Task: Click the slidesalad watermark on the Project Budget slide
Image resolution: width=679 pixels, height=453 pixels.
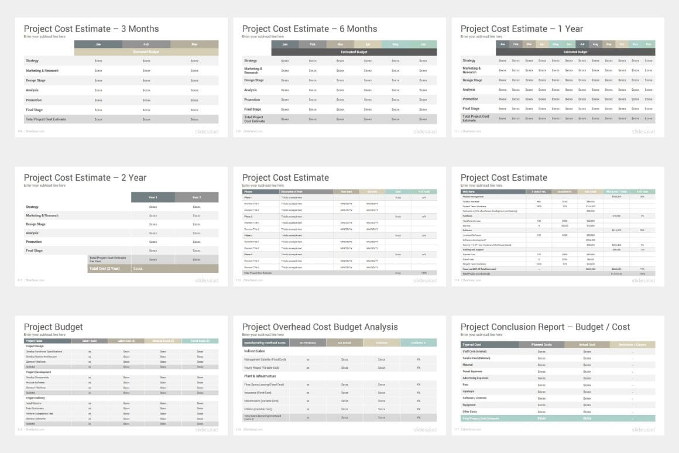Action: pos(205,430)
